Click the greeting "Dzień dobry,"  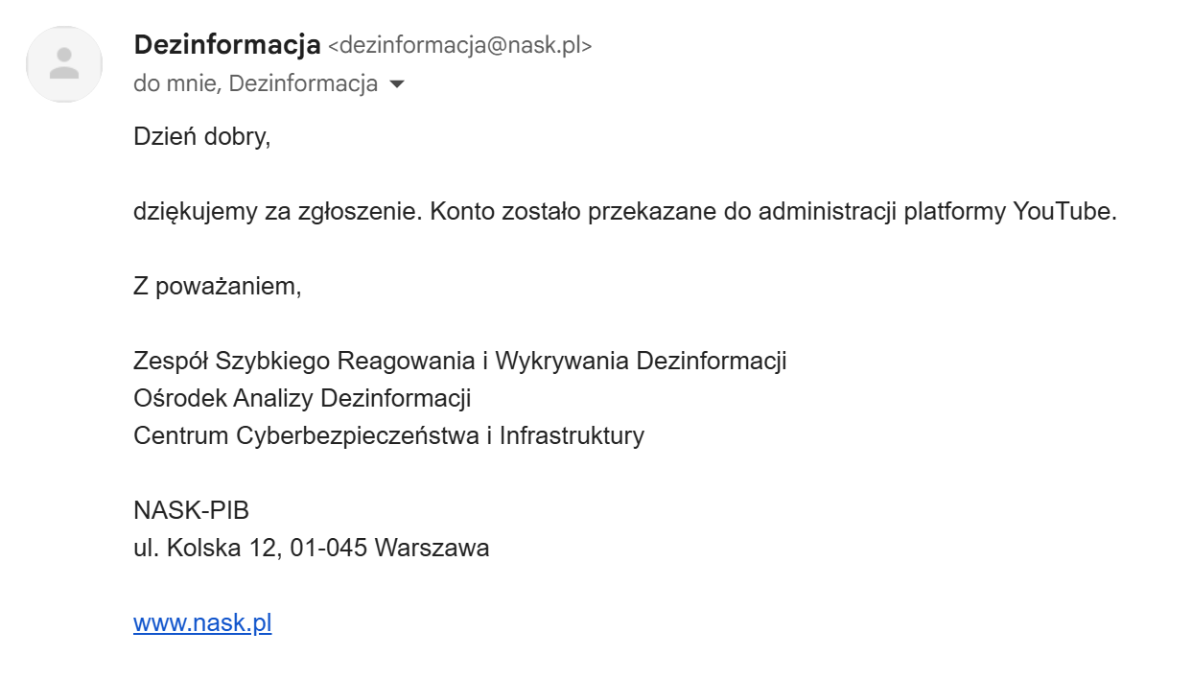[202, 137]
